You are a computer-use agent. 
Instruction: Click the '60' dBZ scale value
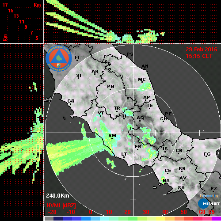pos(202,212)
